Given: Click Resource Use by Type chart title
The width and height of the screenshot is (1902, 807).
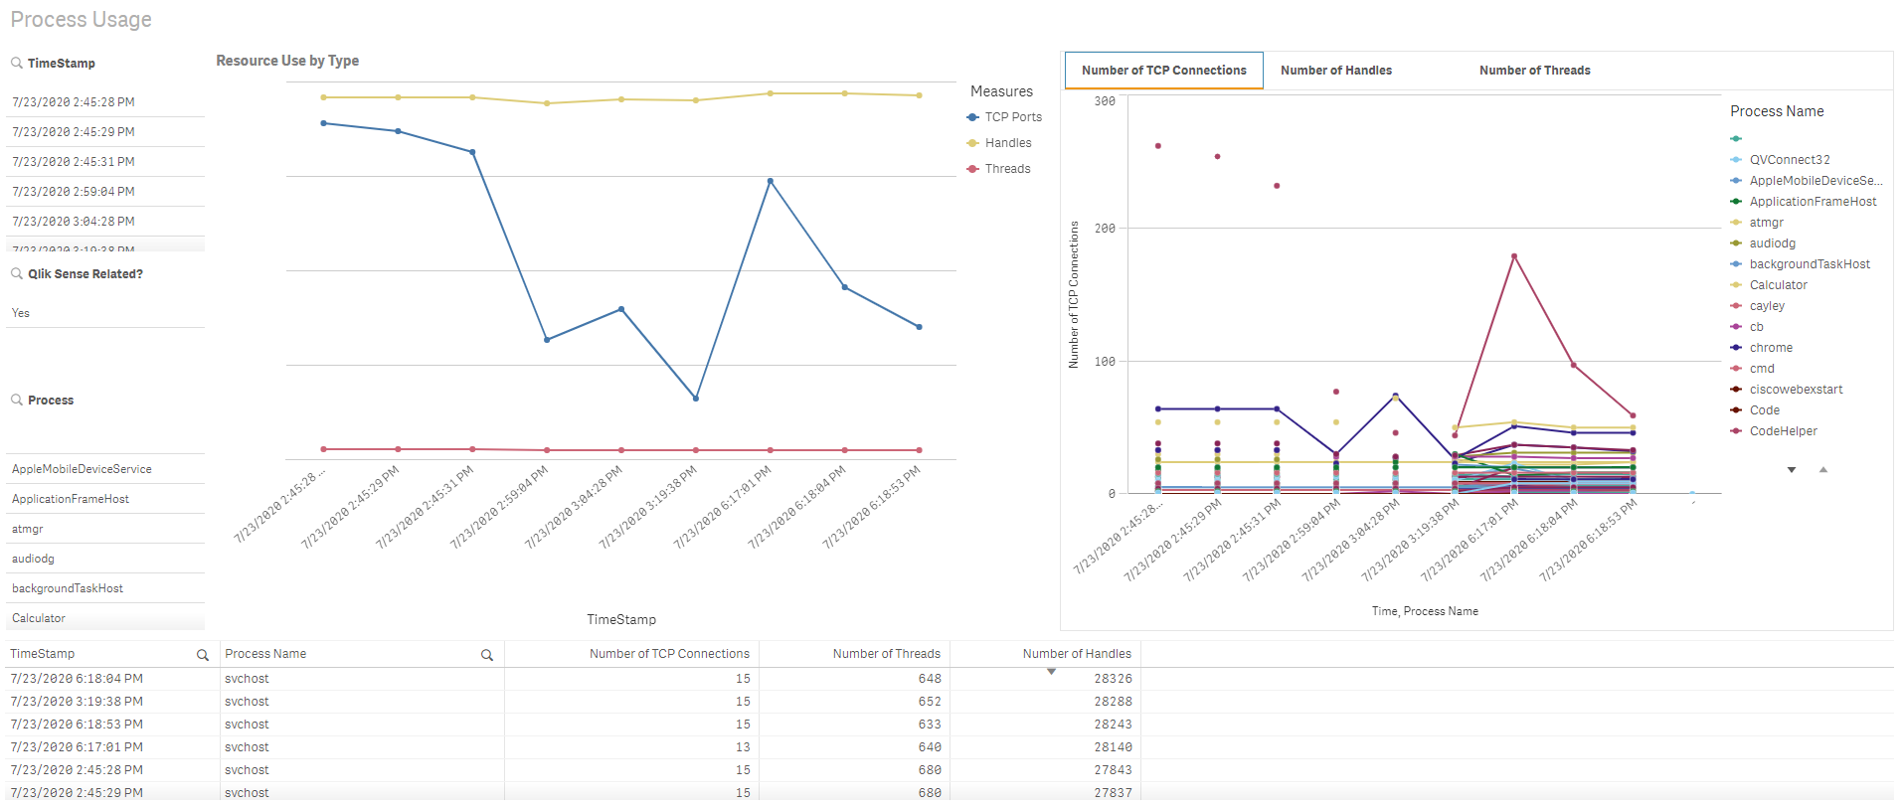Looking at the screenshot, I should [287, 61].
